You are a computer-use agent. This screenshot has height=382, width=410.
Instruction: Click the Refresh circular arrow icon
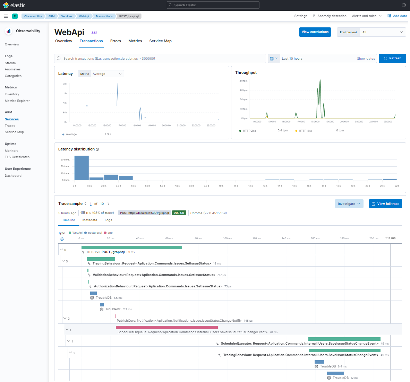click(x=385, y=58)
